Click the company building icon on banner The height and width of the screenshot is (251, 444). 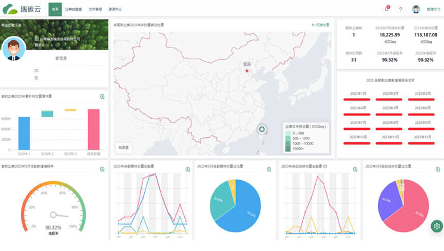[x=36, y=39]
